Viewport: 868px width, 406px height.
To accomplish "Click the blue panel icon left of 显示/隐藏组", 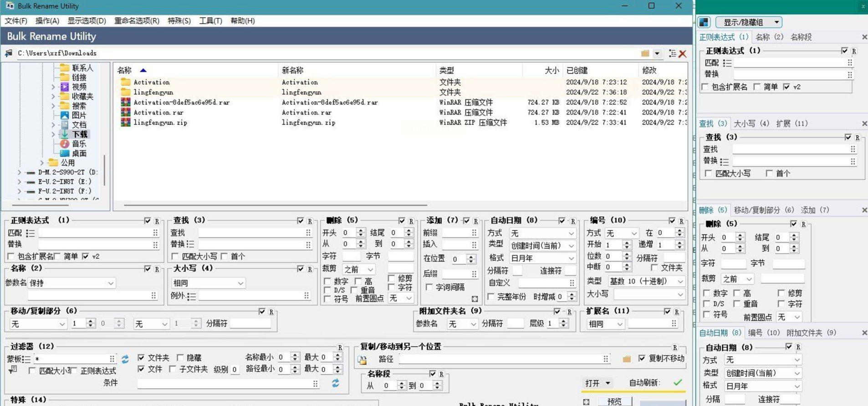I will point(704,22).
